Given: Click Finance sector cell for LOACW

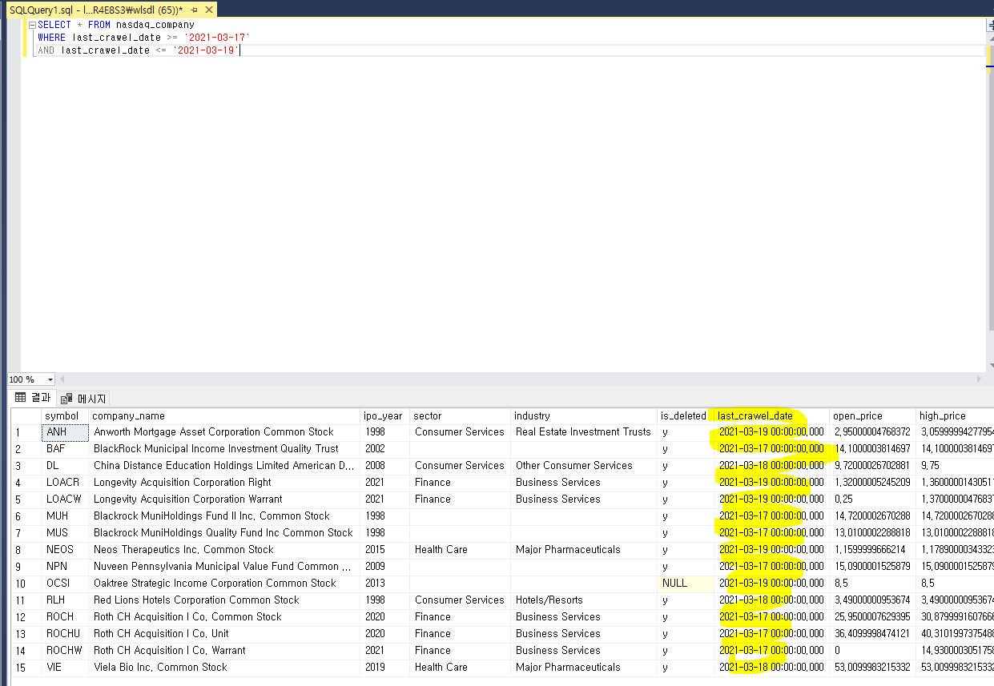Looking at the screenshot, I should pos(460,499).
